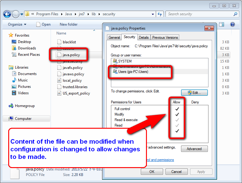The image size is (242, 183).
Task: Select the blacklist file
Action: [67, 42]
